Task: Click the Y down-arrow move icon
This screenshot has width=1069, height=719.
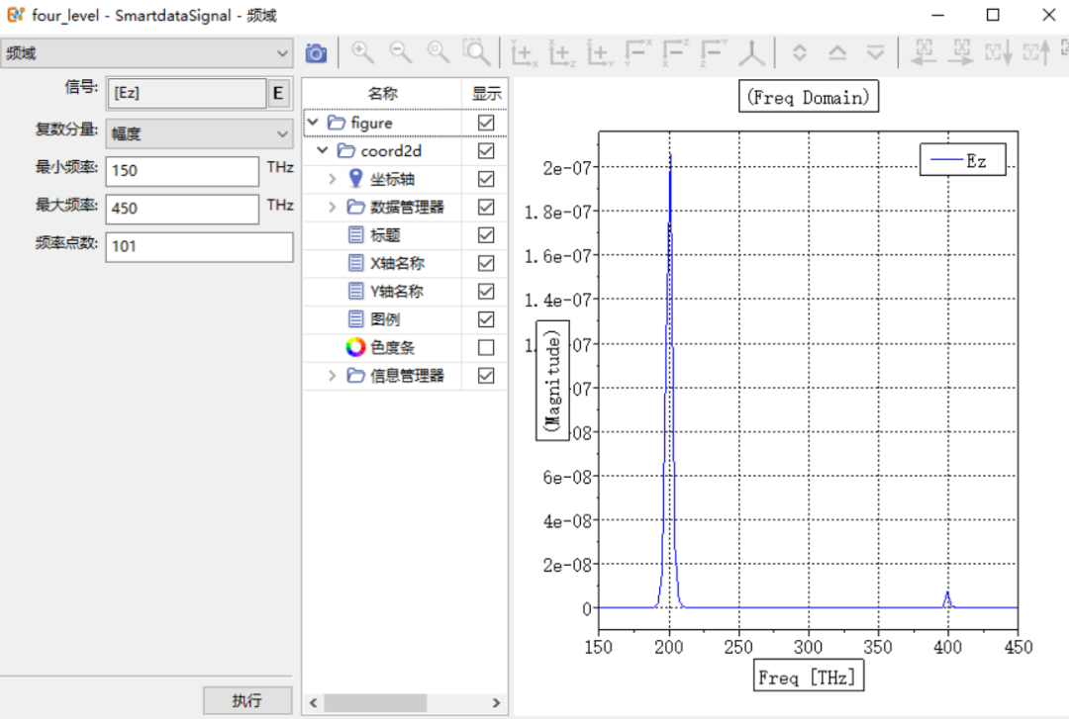Action: [x=999, y=52]
